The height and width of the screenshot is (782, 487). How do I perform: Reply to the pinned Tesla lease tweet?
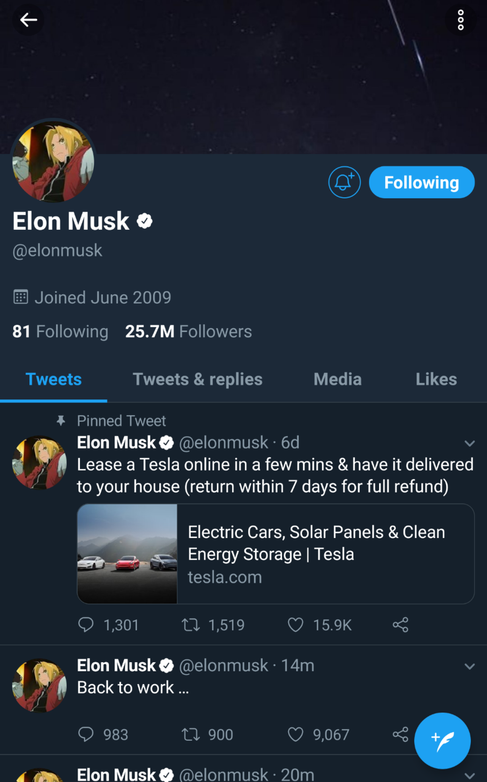tap(86, 625)
